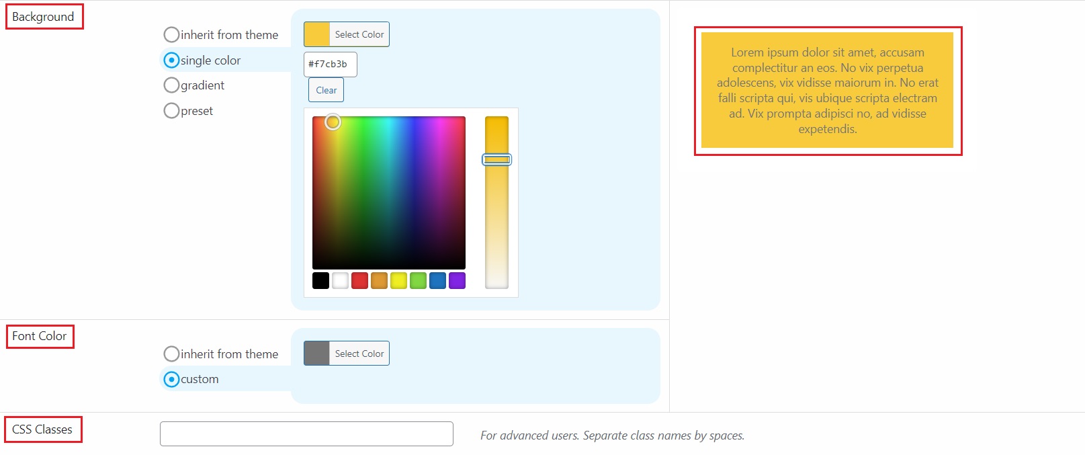Pick the white palette swatch
1085x455 pixels.
pos(340,280)
